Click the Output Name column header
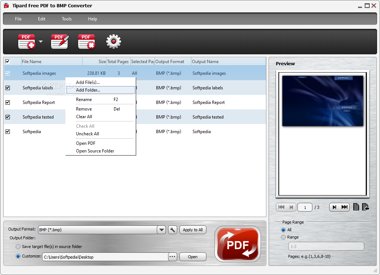 [228, 61]
